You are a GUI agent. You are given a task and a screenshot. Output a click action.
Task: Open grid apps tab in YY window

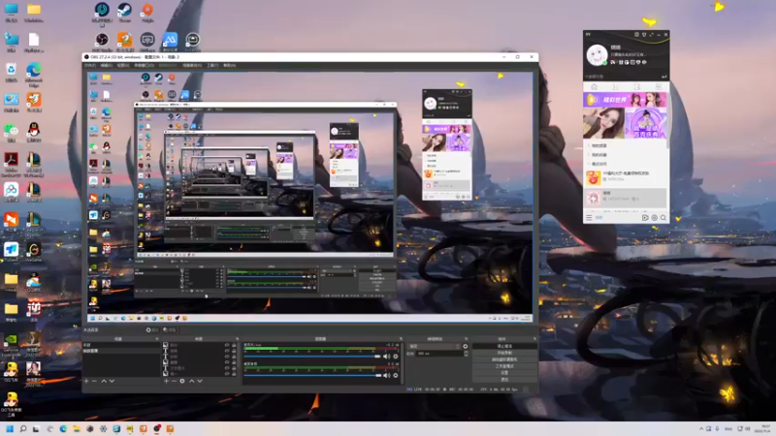click(659, 87)
